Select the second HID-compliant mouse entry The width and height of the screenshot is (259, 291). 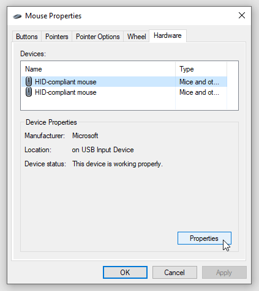[66, 92]
